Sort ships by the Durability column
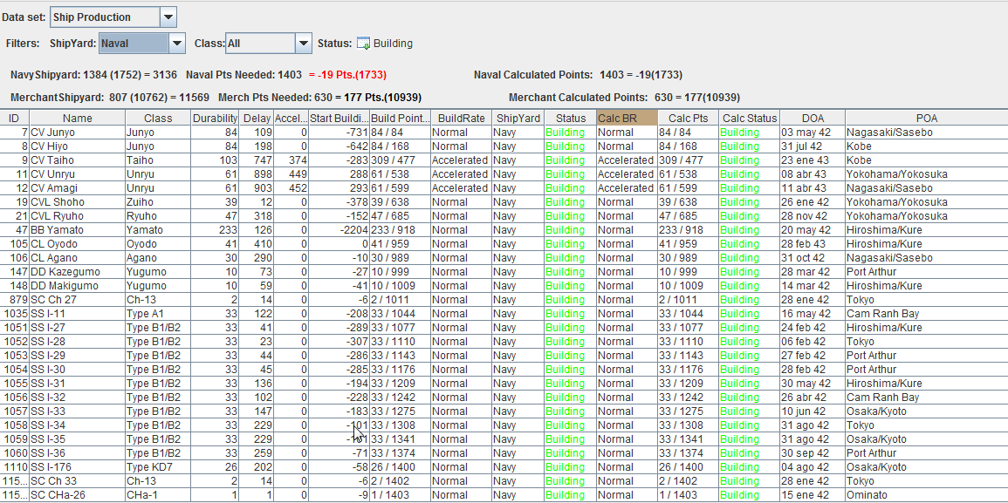Viewport: 1008px width, 503px height. point(215,118)
